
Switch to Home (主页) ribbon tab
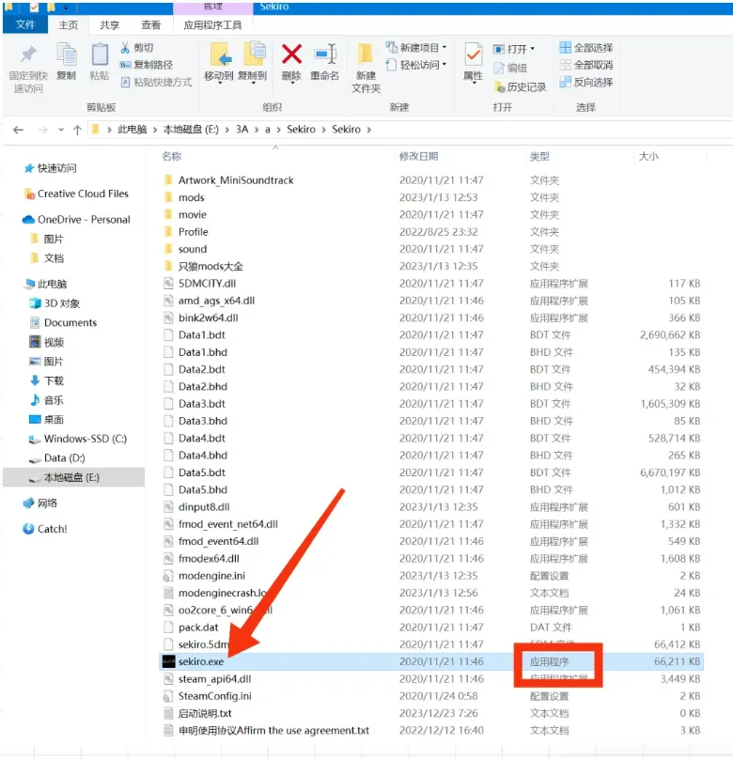point(69,25)
